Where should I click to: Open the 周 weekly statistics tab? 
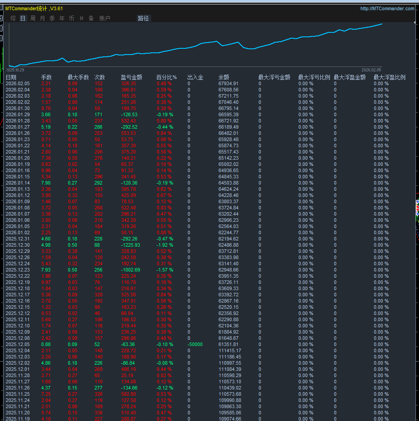32,18
